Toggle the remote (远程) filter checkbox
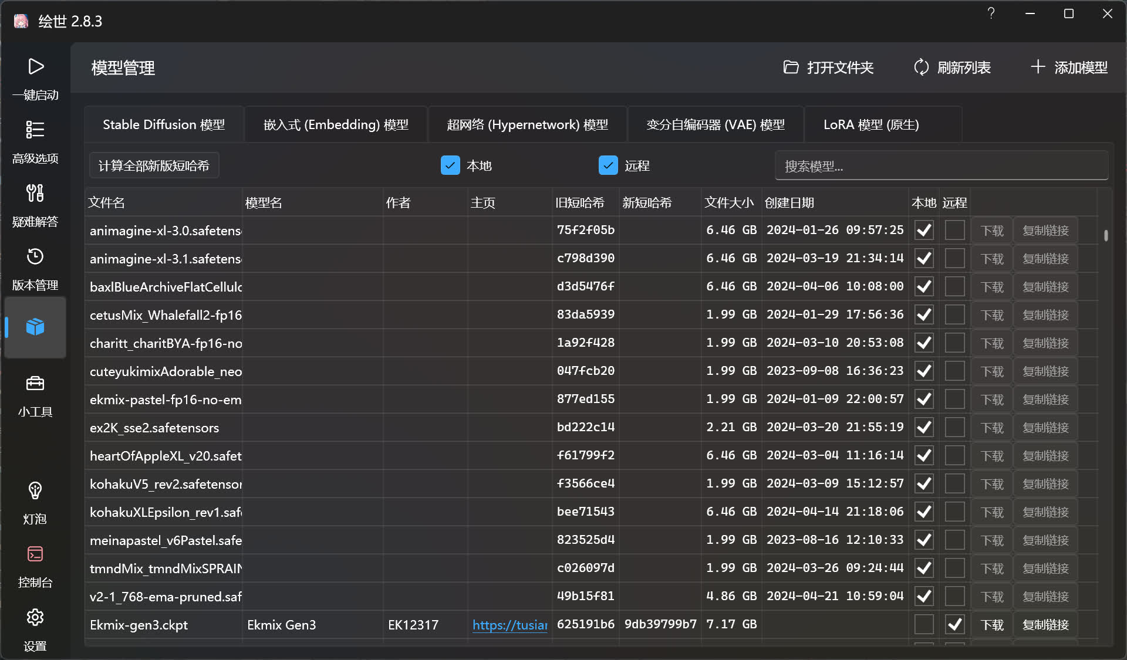1127x660 pixels. tap(608, 165)
